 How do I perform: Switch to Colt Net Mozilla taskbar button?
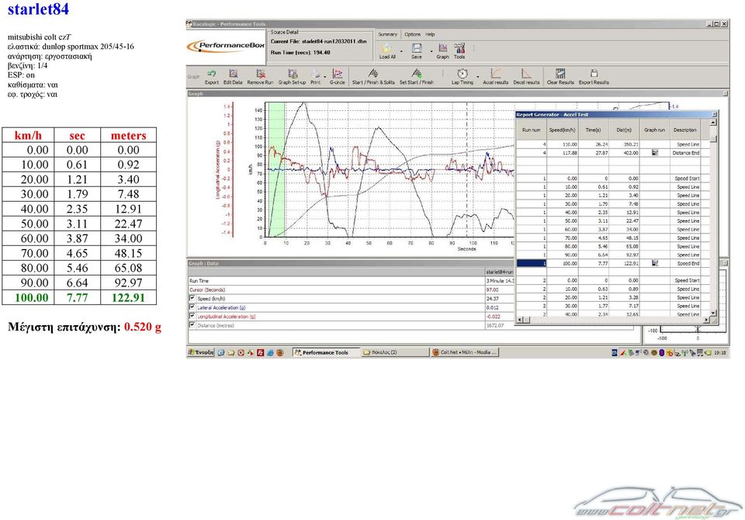point(464,352)
